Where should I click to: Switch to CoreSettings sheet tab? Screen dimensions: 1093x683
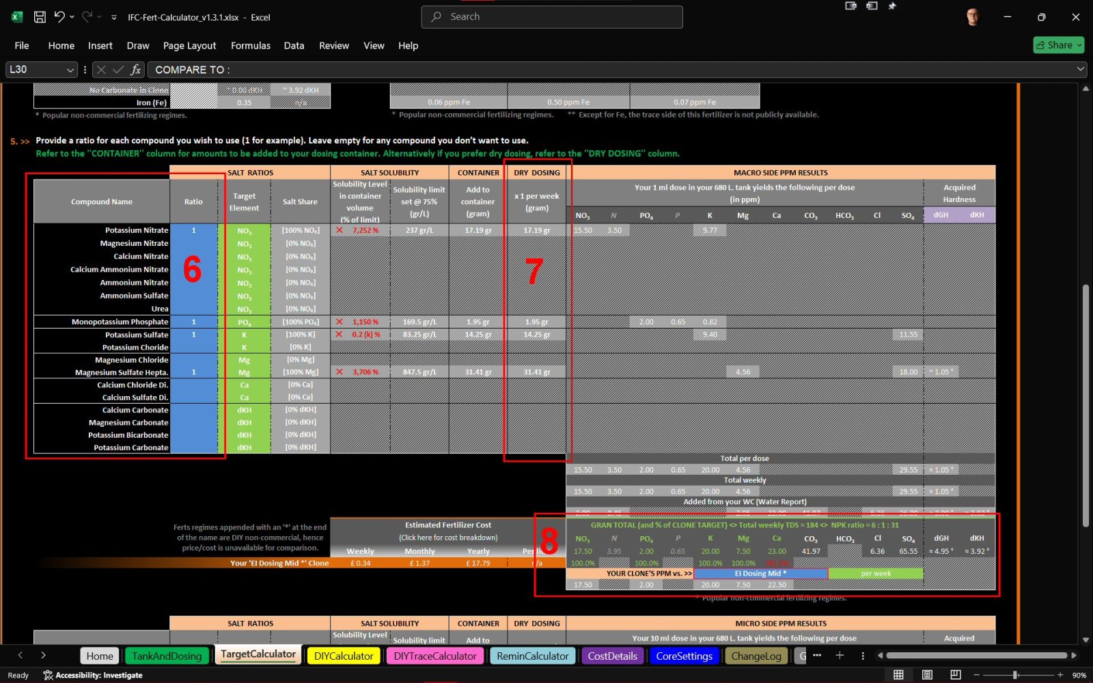click(x=684, y=656)
